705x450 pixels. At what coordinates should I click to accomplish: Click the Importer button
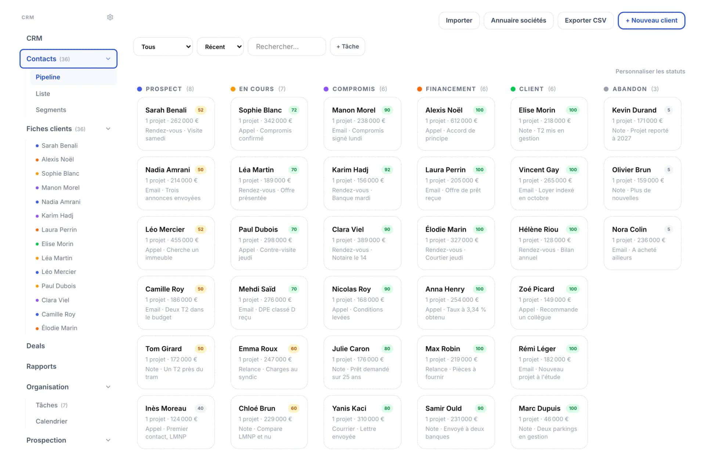(x=459, y=21)
